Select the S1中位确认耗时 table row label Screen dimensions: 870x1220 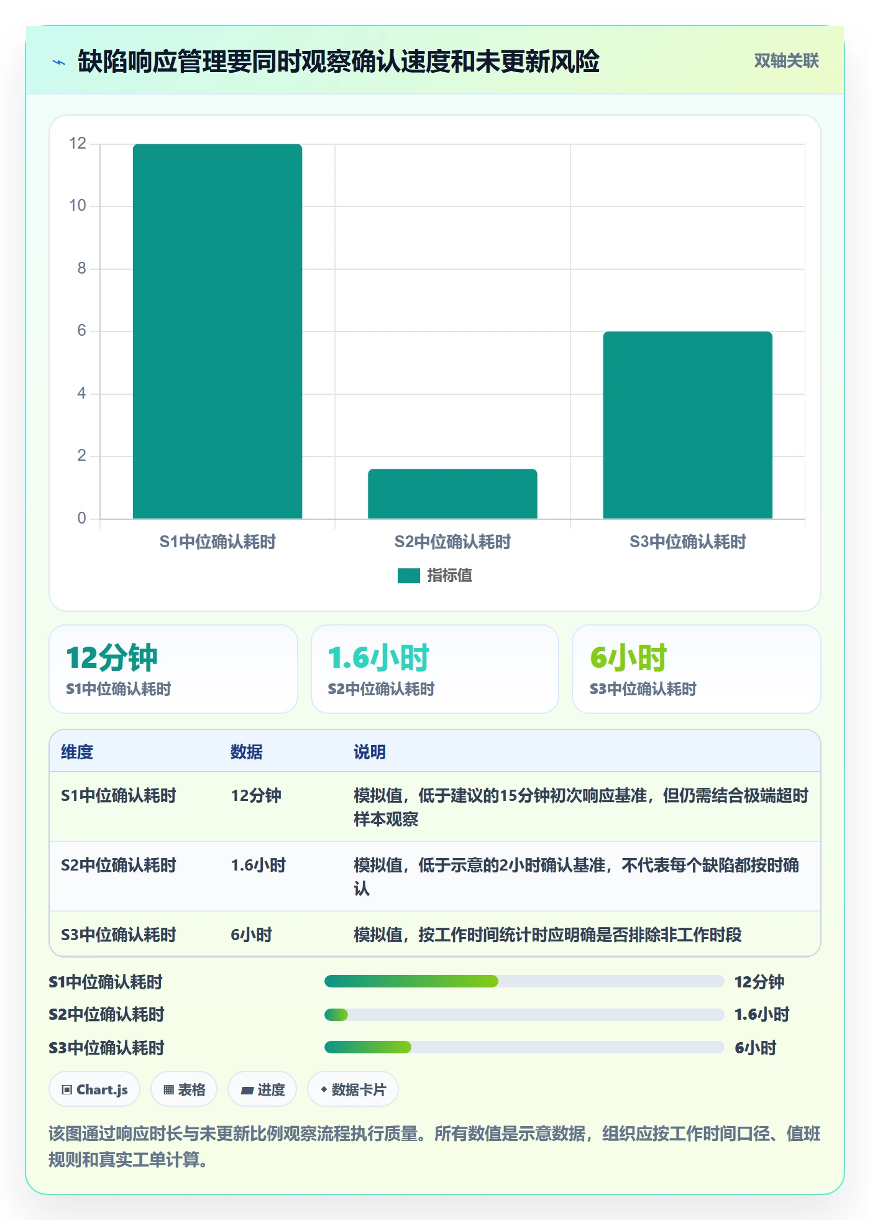[119, 796]
